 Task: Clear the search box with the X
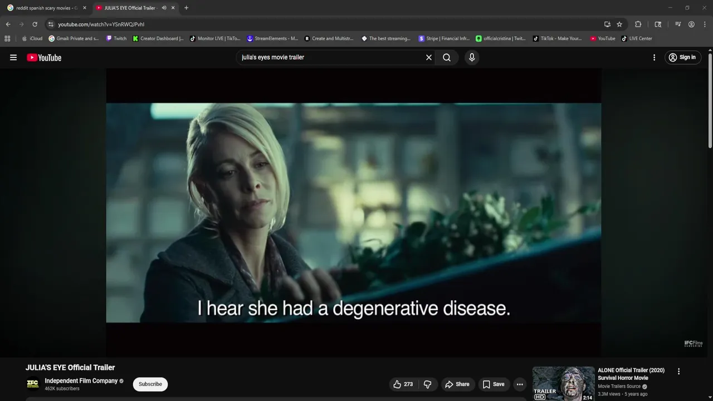click(x=429, y=57)
